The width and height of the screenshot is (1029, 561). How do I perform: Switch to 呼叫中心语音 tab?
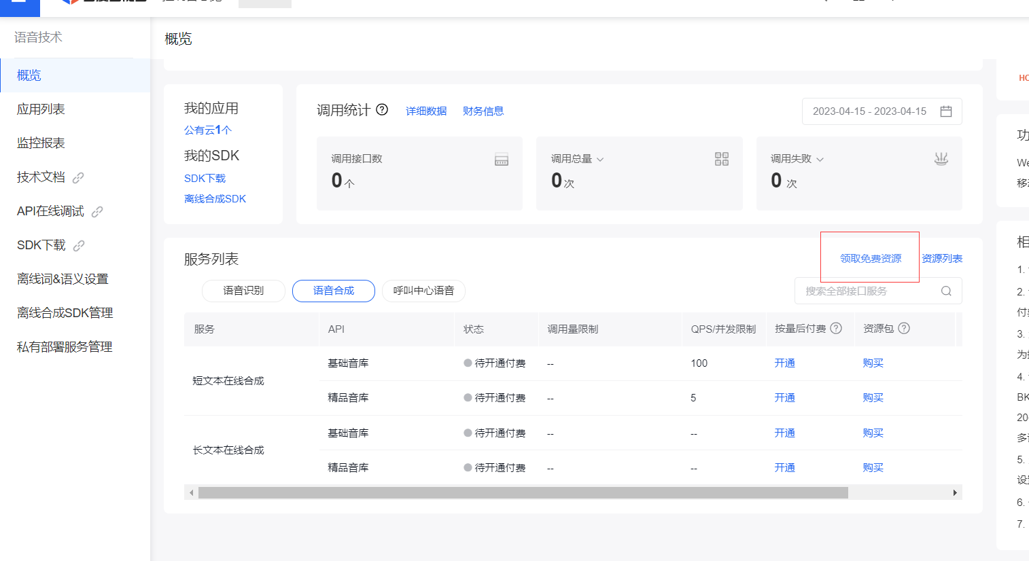[x=423, y=291]
